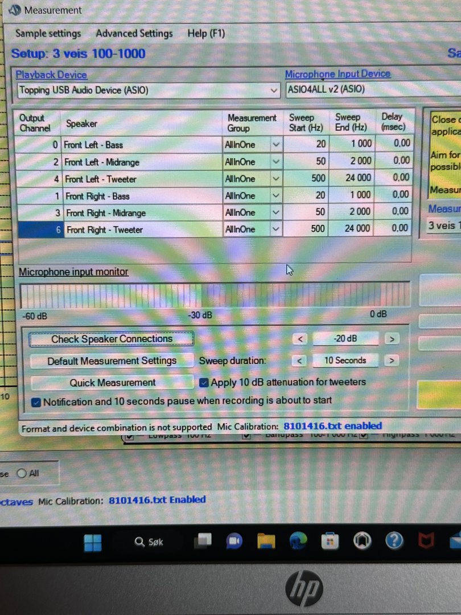Select the 'Front Right - Midrange' speaker cell
Screen dimensions: 461x615
pyautogui.click(x=142, y=213)
